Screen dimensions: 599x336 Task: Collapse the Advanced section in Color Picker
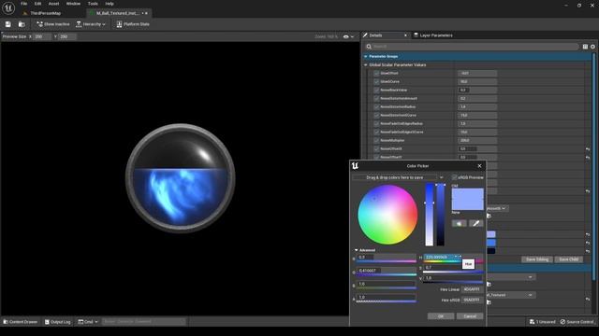coord(357,250)
